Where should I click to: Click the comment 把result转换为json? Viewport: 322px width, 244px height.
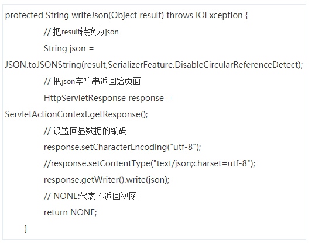(81, 32)
